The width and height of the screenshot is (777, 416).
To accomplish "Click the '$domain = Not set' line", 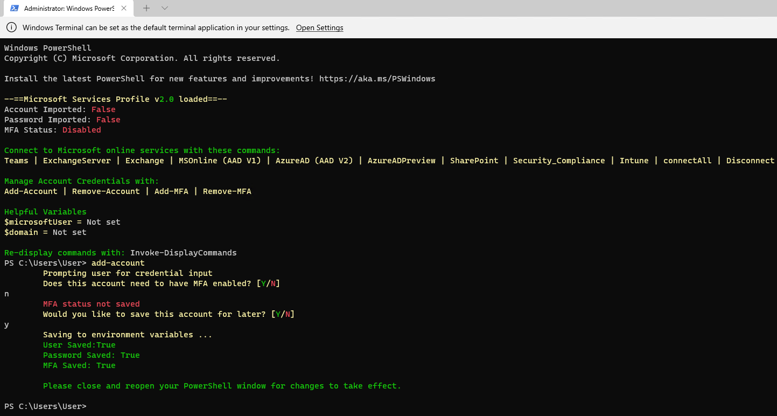I will click(x=45, y=232).
